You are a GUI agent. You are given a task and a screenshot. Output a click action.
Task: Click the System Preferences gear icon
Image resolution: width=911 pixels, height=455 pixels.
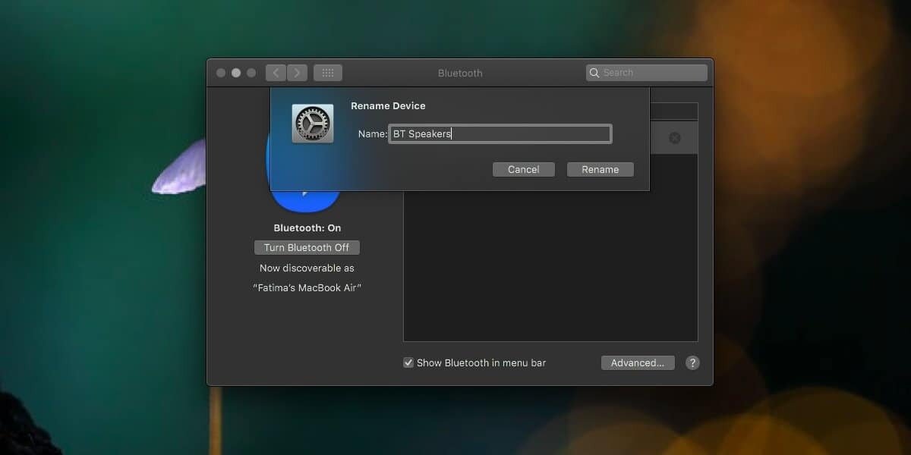click(x=313, y=124)
